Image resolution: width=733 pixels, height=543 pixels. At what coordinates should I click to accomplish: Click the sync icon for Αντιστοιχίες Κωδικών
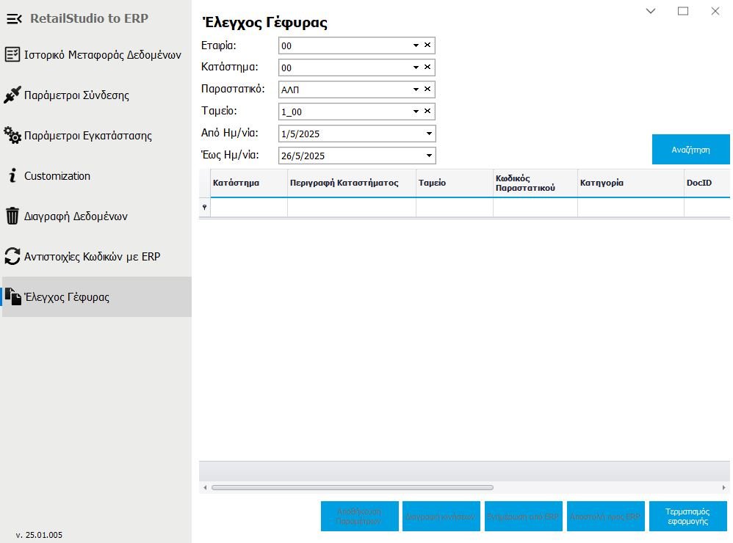(x=12, y=257)
